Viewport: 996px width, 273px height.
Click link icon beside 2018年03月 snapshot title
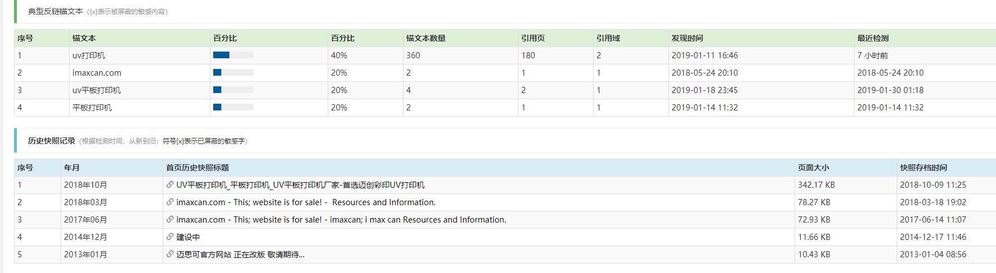click(x=170, y=202)
